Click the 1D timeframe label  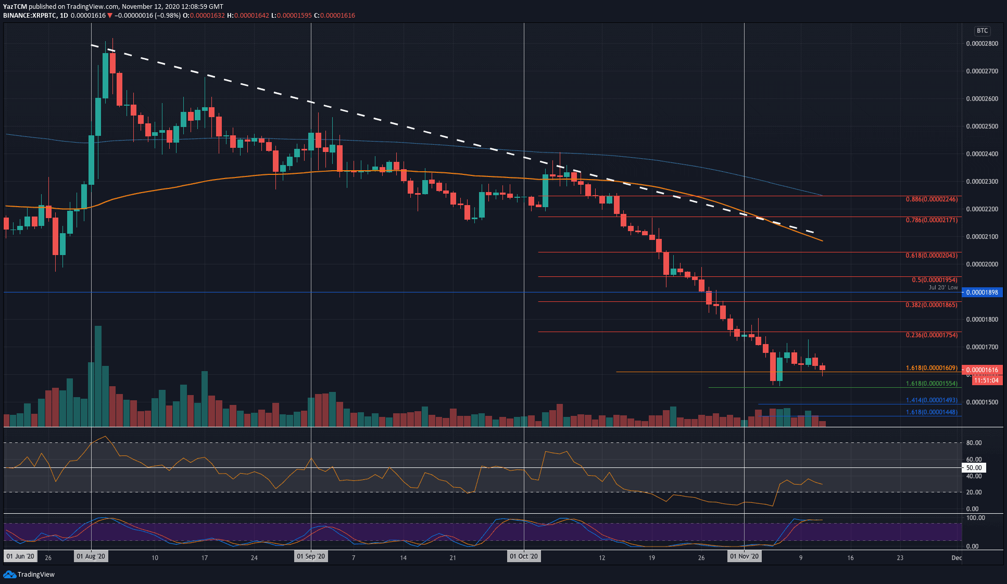point(64,15)
